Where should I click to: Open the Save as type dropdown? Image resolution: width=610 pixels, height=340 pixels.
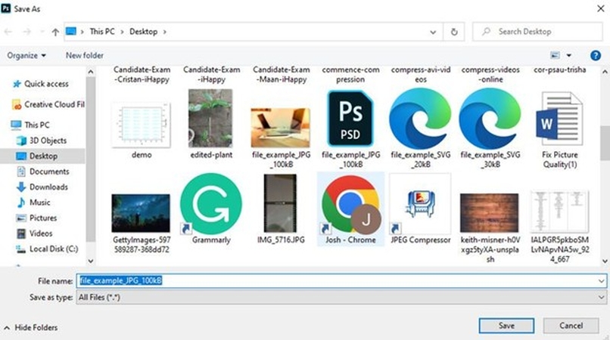point(341,298)
